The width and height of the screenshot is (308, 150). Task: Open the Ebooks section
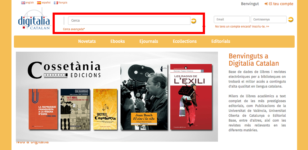(117, 41)
